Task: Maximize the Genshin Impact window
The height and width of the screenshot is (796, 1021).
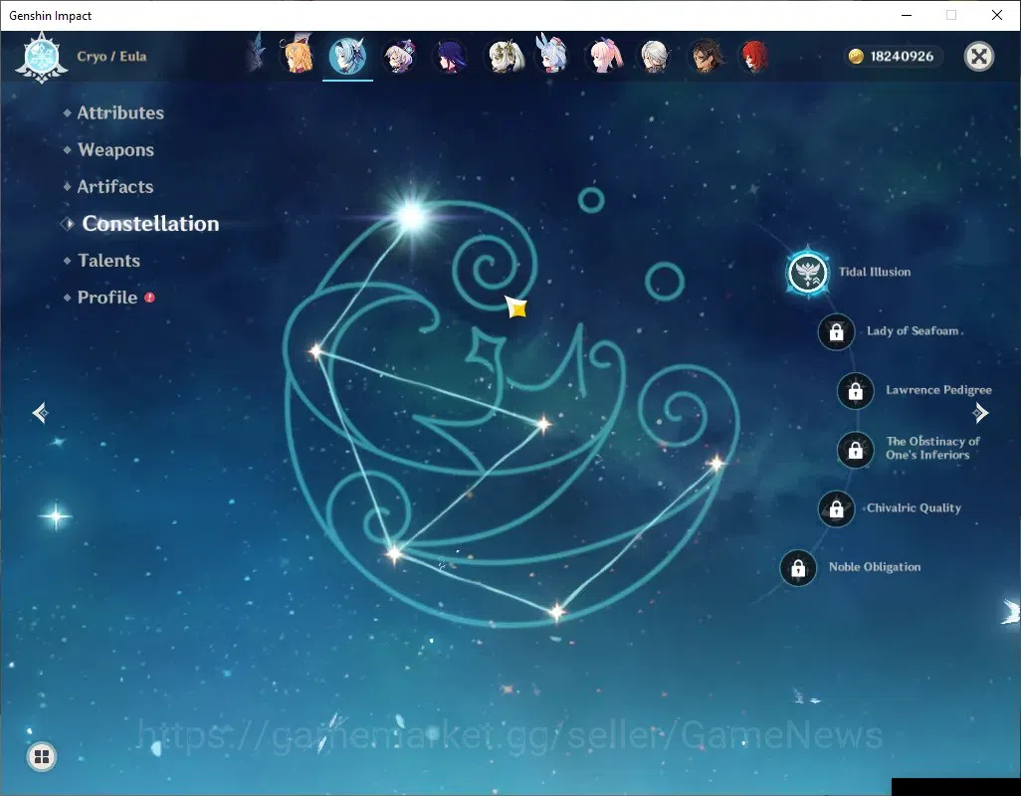Action: (951, 15)
